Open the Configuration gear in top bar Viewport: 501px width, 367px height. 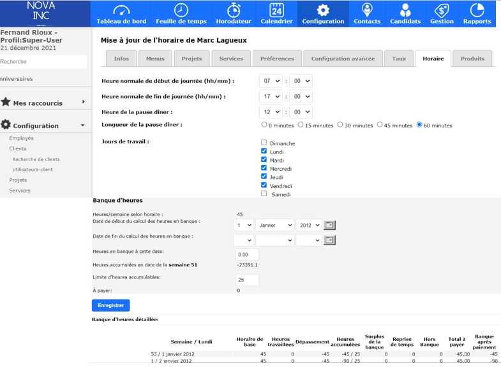click(323, 10)
